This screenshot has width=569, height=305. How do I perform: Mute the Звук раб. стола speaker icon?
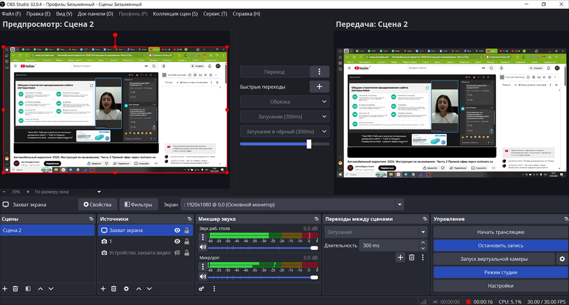click(203, 248)
